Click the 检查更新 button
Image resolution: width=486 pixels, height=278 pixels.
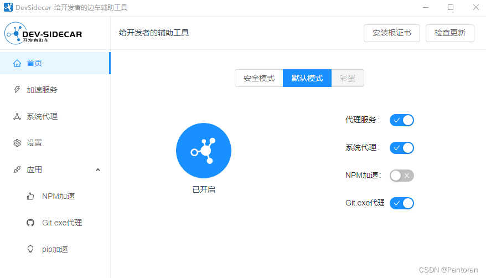(449, 33)
